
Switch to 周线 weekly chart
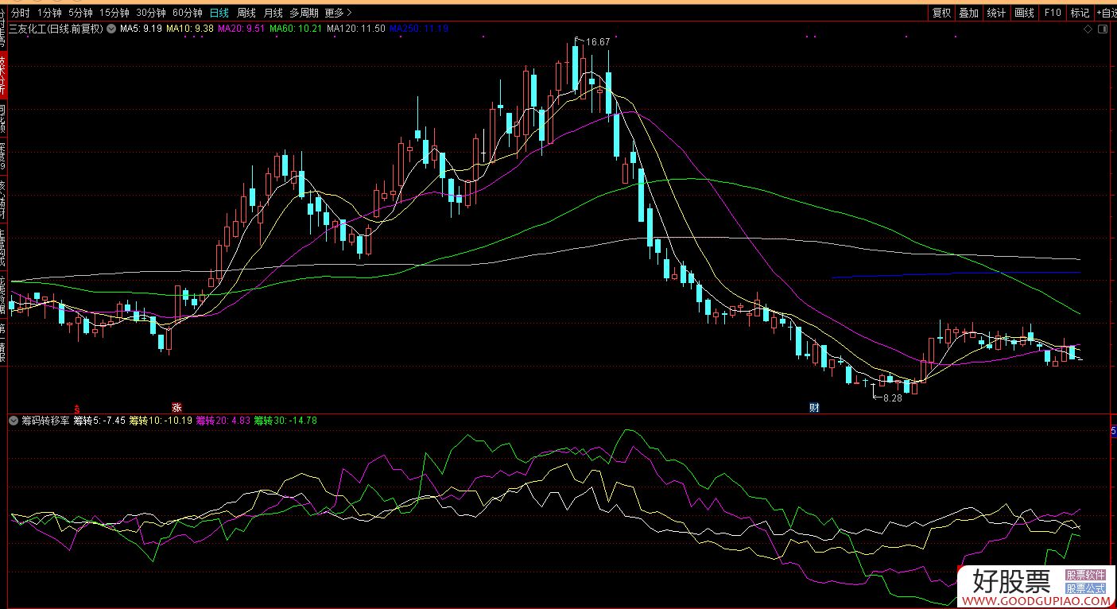(246, 13)
